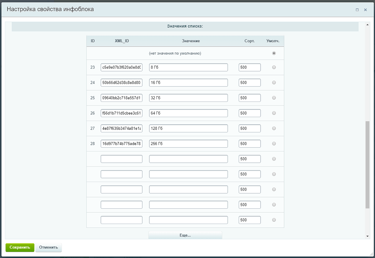Screen dimensions: 375x258
Task: Focus the XML_ID field of row 28
Action: tap(121, 144)
